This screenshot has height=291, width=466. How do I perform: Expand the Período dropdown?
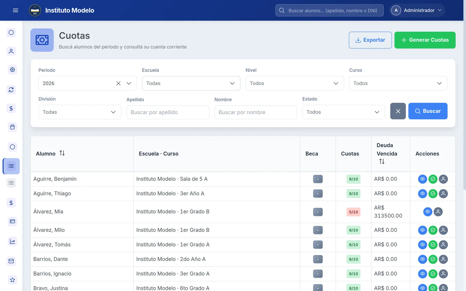pos(129,84)
